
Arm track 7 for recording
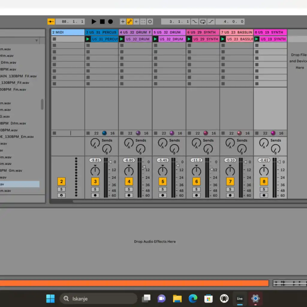coord(230,195)
